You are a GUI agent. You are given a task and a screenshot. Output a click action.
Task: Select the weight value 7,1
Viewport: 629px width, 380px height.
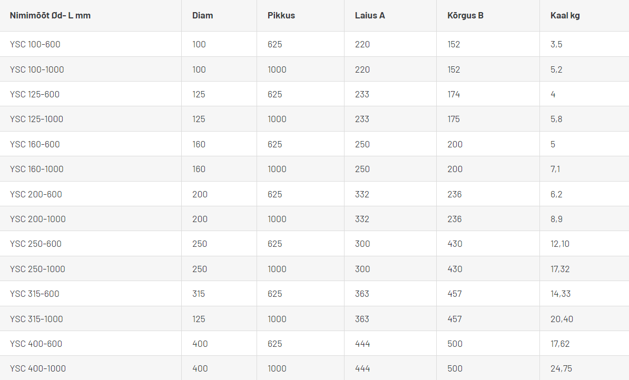tap(556, 169)
